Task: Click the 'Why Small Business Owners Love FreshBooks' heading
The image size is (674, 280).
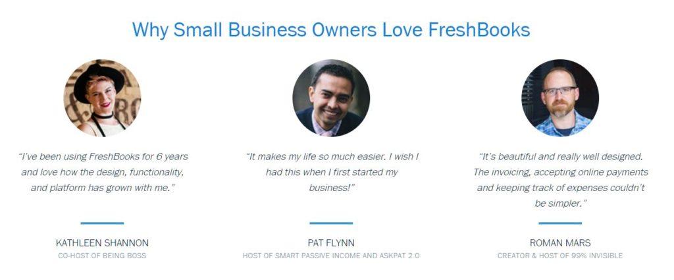Action: pyautogui.click(x=331, y=30)
